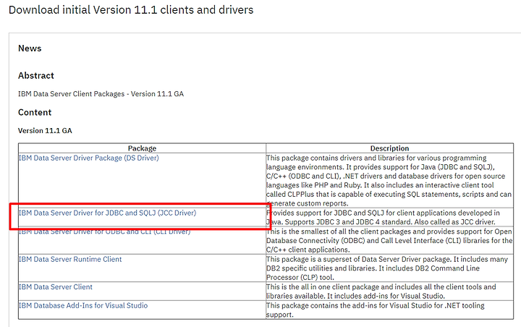Click 'IBM Data Server Client Packages - Version 11.1 GA' text
This screenshot has height=327, width=521.
pos(101,94)
